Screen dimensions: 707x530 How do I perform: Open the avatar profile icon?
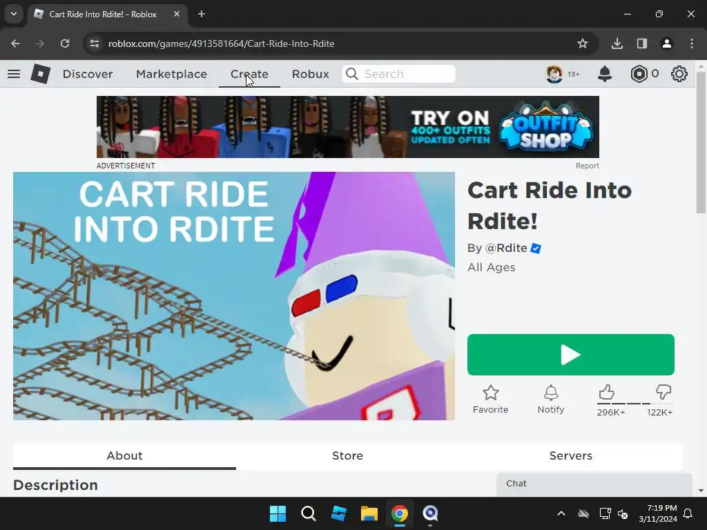[x=554, y=74]
